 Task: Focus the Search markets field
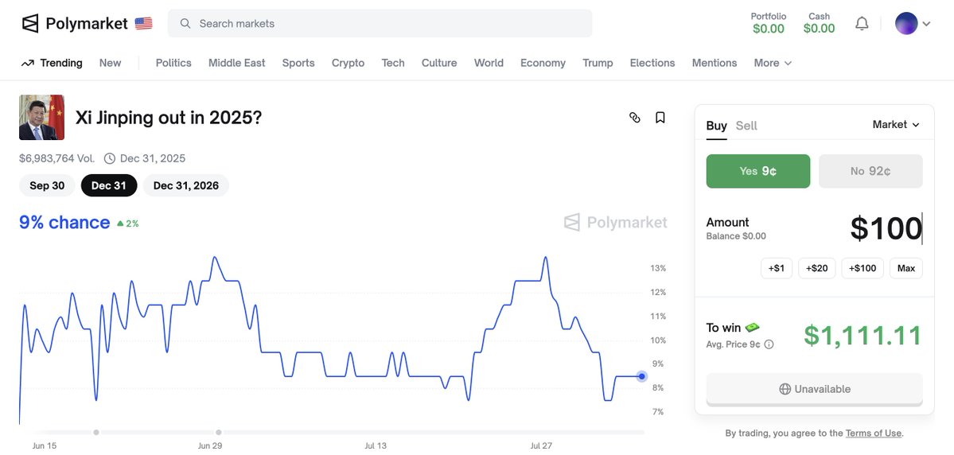(x=380, y=24)
